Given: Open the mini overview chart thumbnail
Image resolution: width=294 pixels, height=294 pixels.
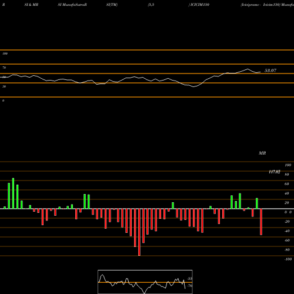Looking at the screenshot, I should 145,282.
